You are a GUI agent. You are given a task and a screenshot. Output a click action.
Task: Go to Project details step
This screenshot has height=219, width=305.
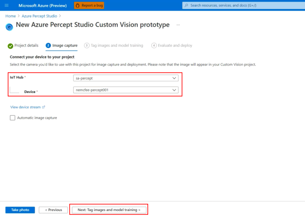(23, 45)
